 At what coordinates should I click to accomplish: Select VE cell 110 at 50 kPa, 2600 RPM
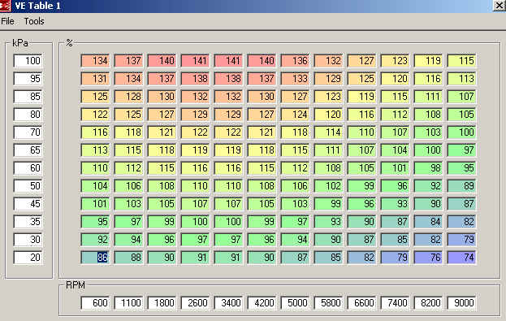pos(195,186)
